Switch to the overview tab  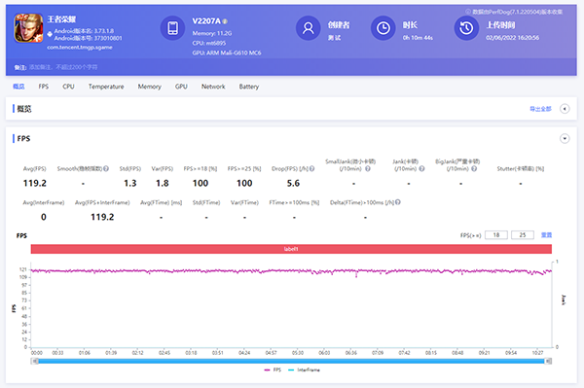18,87
